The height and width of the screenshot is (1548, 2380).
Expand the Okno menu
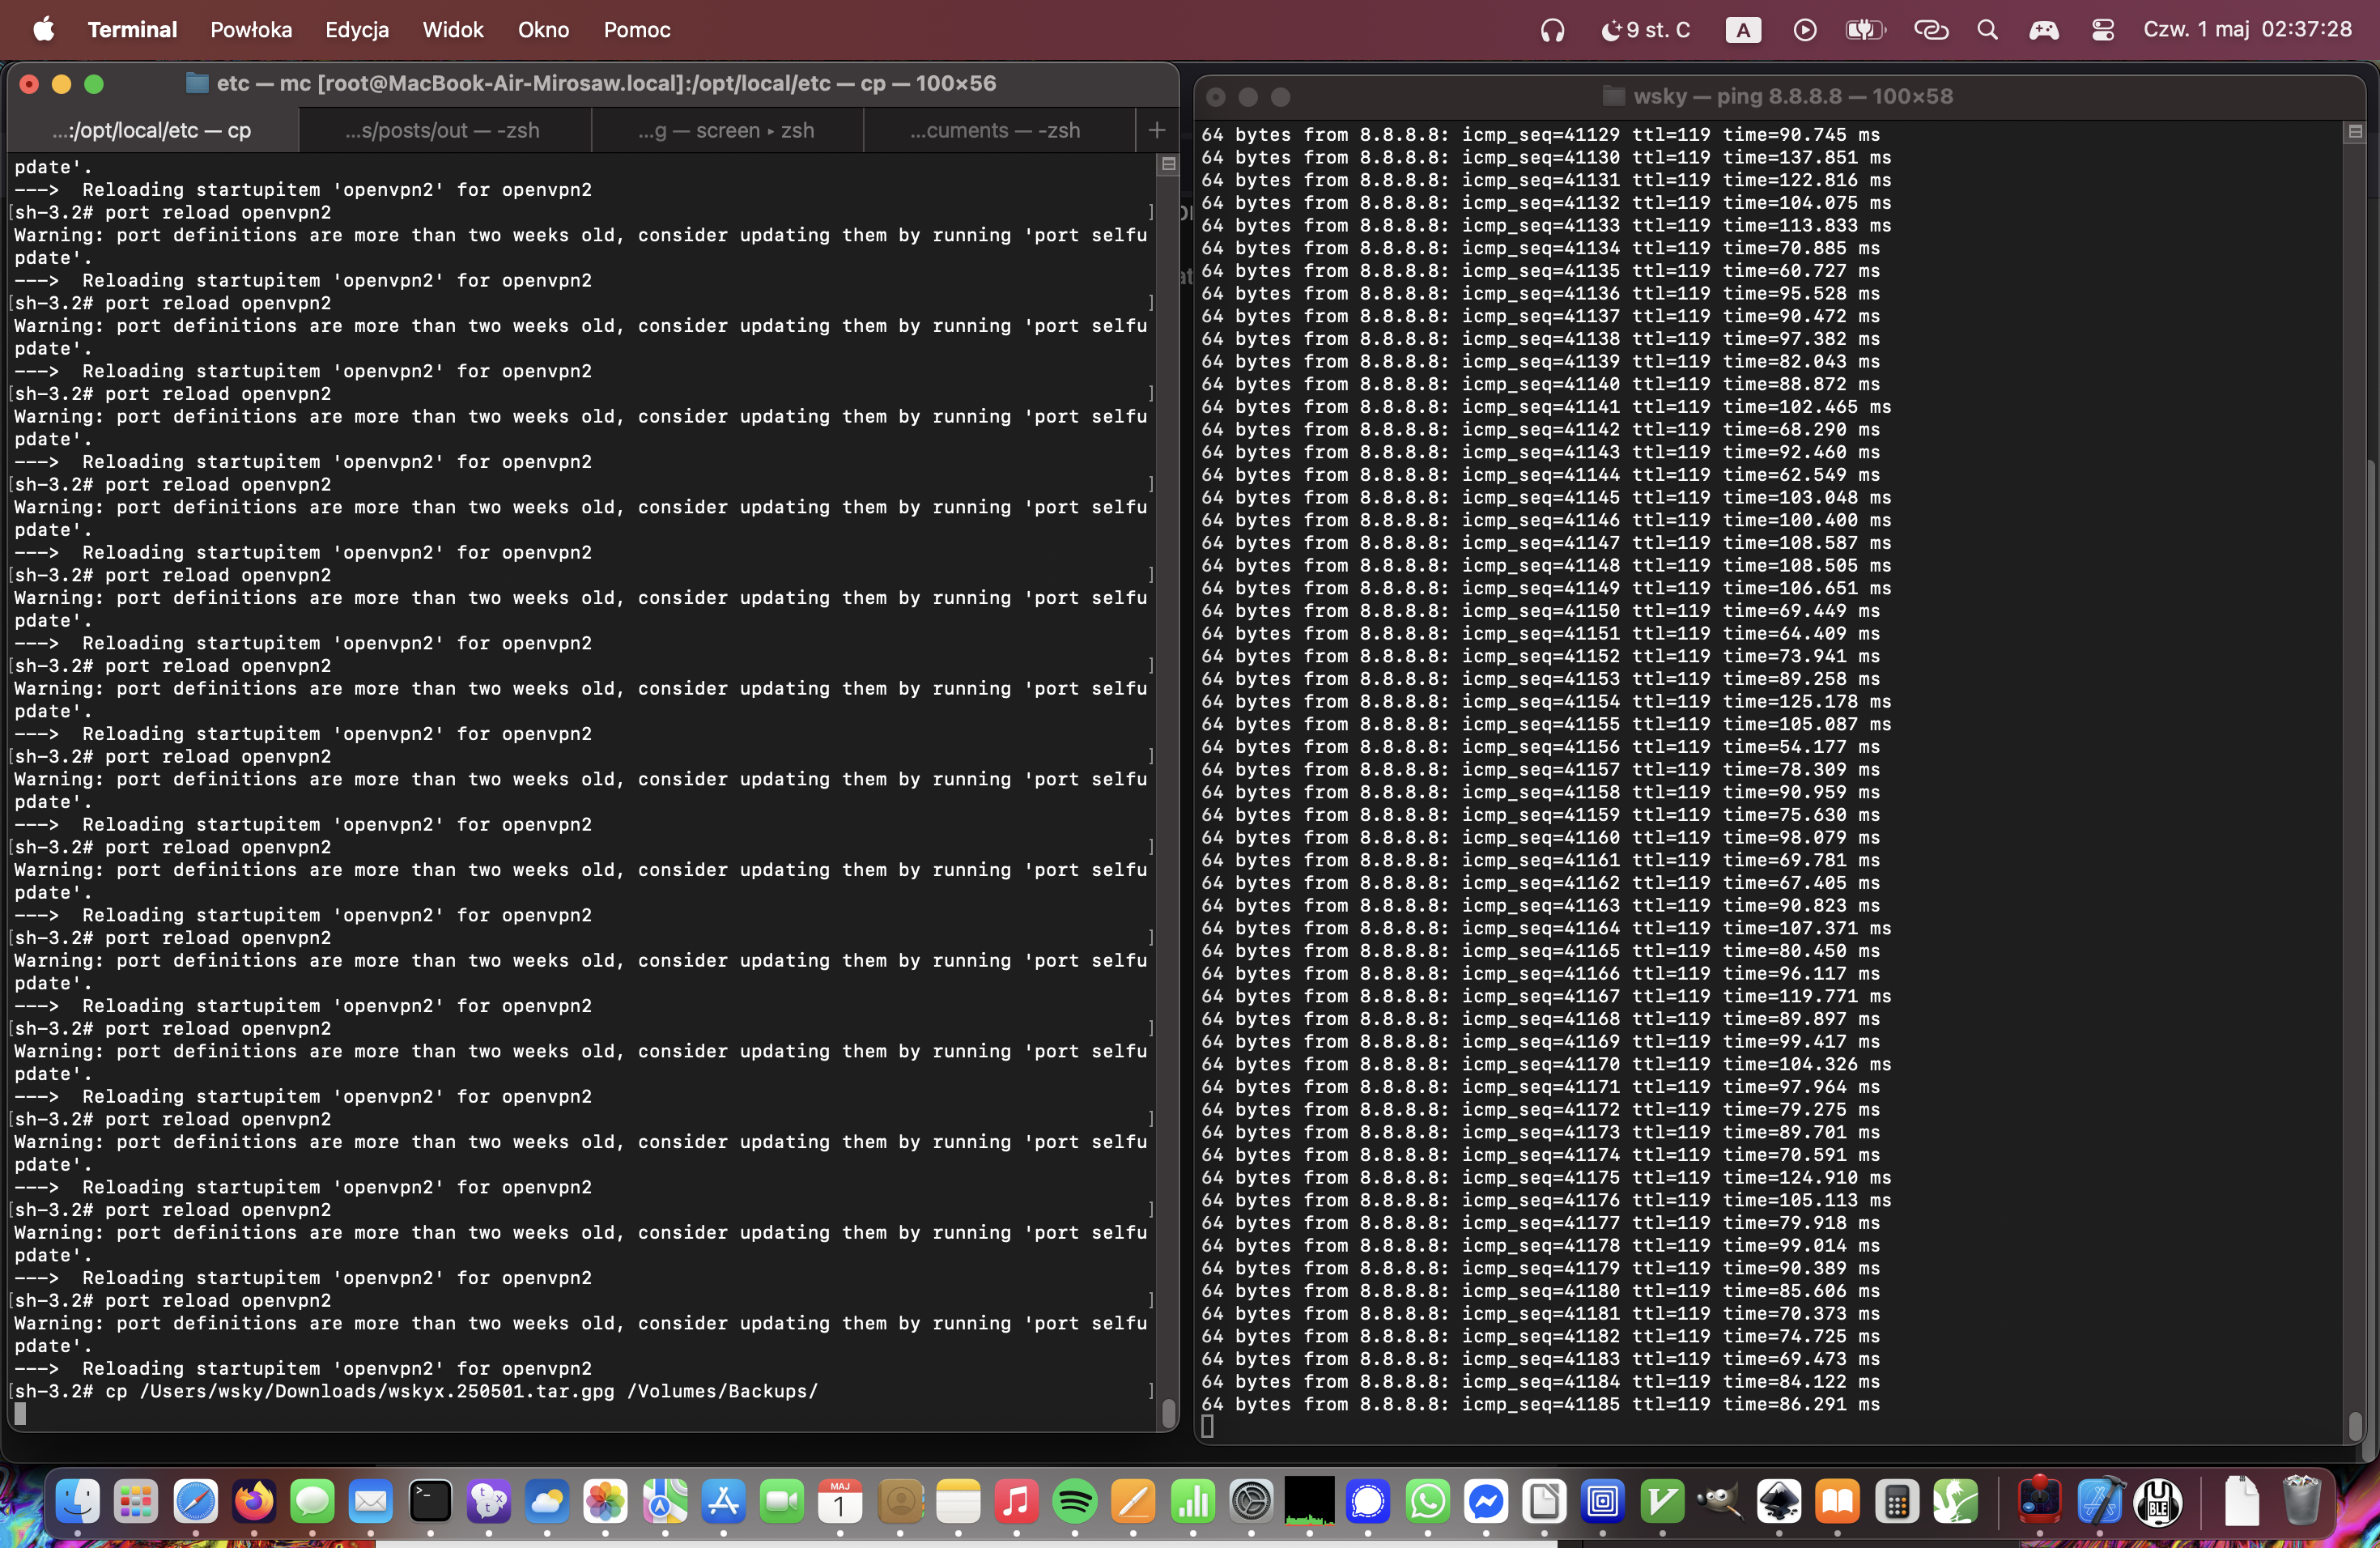coord(543,30)
